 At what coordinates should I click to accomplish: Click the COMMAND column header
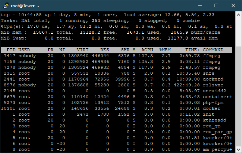point(213,50)
